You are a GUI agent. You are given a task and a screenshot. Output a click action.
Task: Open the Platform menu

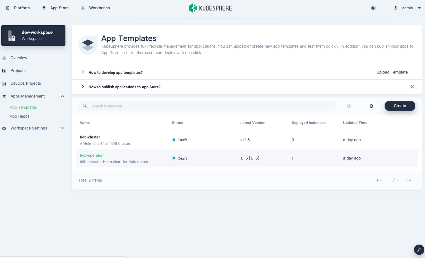[x=18, y=8]
